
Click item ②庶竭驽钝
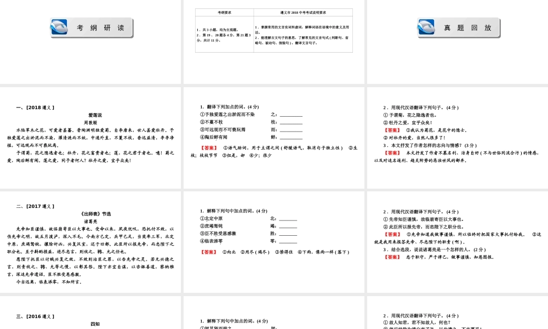pyautogui.click(x=211, y=226)
